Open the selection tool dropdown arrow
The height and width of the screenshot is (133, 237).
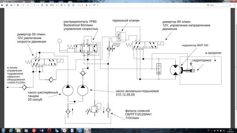(x=90, y=5)
